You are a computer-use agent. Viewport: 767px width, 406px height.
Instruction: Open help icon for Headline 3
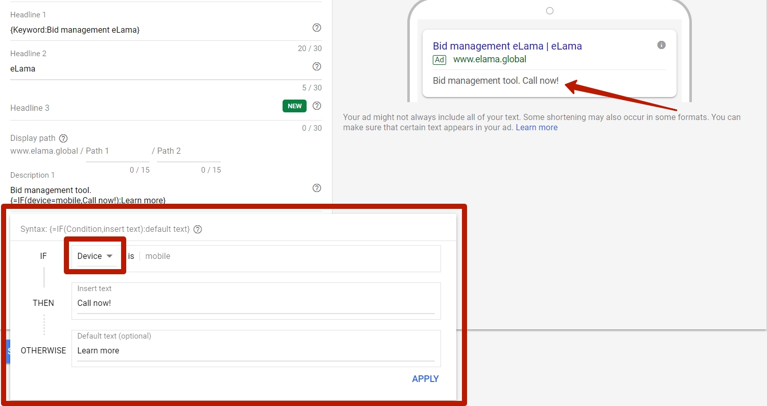click(317, 106)
